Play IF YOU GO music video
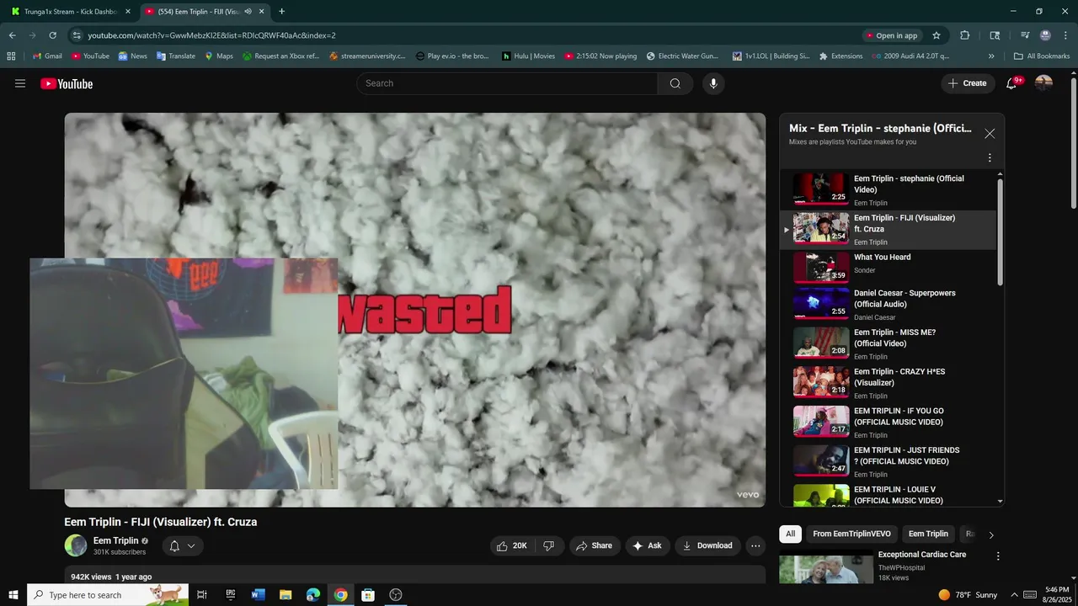 pyautogui.click(x=889, y=422)
